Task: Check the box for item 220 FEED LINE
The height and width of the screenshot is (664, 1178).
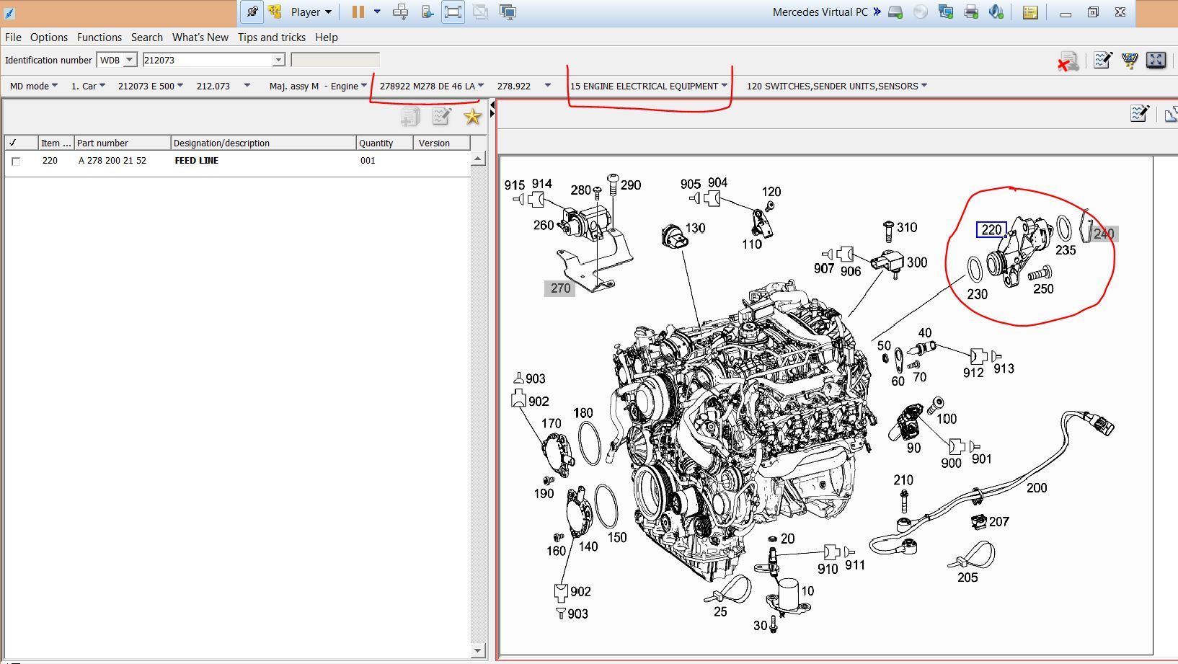Action: pos(16,161)
